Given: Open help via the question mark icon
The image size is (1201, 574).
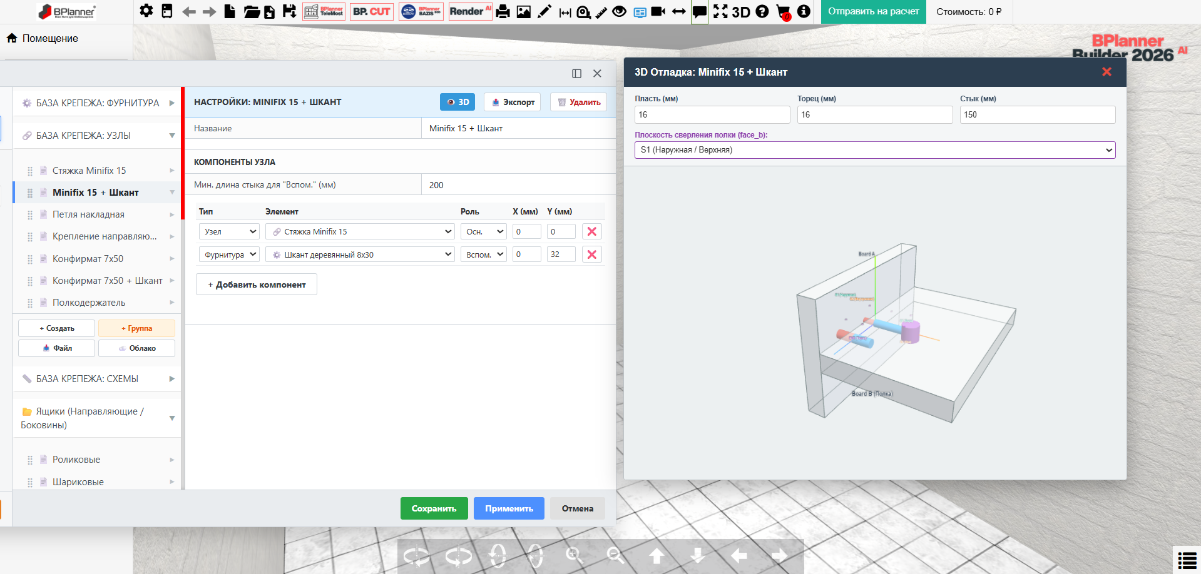Looking at the screenshot, I should [x=762, y=11].
